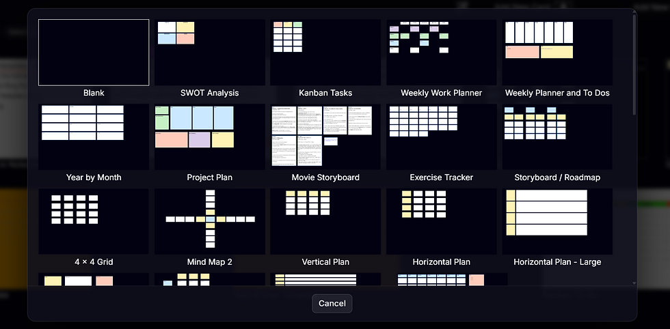Open the Weekly Work Planner template

[x=442, y=53]
